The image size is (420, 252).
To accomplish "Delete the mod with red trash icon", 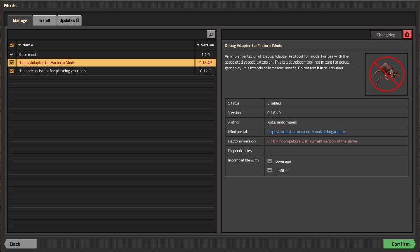I will (x=407, y=35).
